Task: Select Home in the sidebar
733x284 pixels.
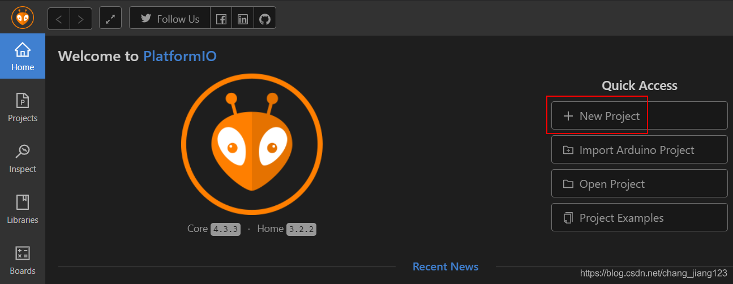Action: pos(23,57)
